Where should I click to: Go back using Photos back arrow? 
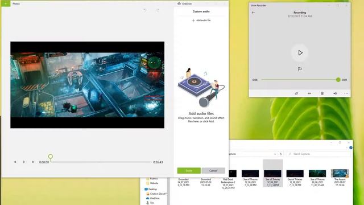[6, 3]
